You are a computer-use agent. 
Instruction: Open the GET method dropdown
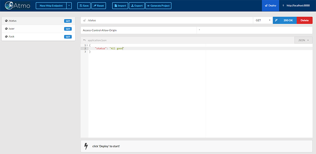[263, 20]
